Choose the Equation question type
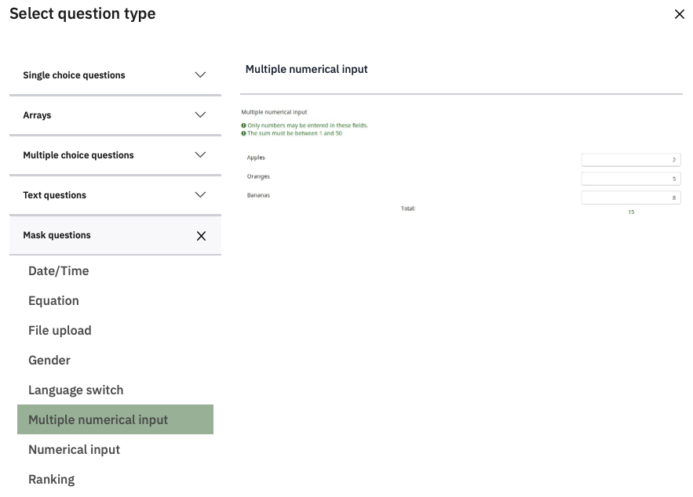Viewport: 693px width, 497px height. pos(53,301)
